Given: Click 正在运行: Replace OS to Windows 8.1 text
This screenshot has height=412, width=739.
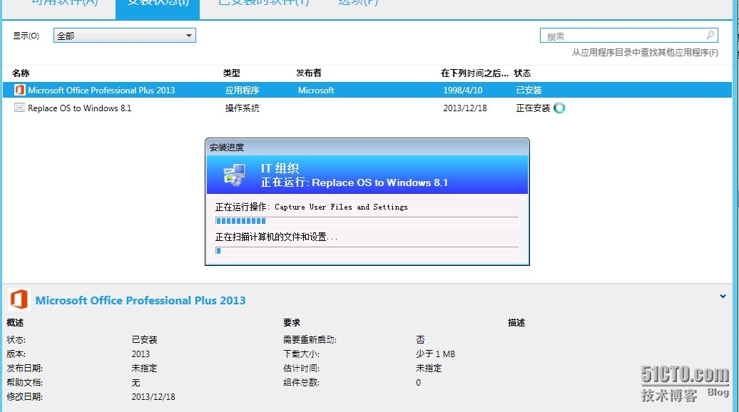Looking at the screenshot, I should [355, 182].
